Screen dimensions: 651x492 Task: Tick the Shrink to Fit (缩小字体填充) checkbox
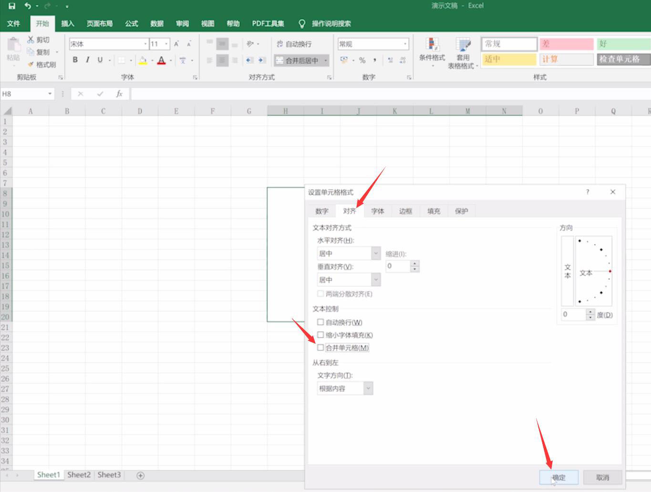click(320, 335)
